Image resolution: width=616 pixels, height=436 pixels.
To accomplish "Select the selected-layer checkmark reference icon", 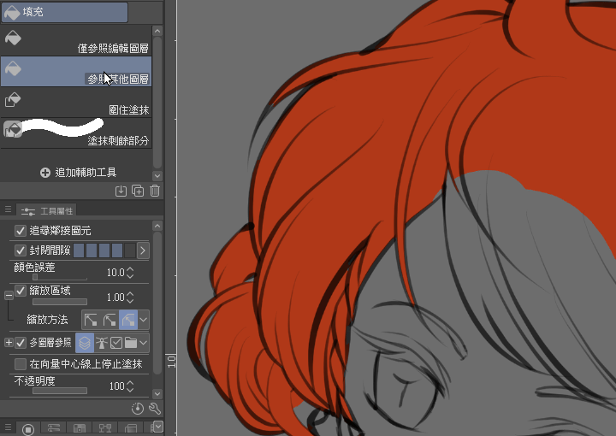I will (116, 343).
